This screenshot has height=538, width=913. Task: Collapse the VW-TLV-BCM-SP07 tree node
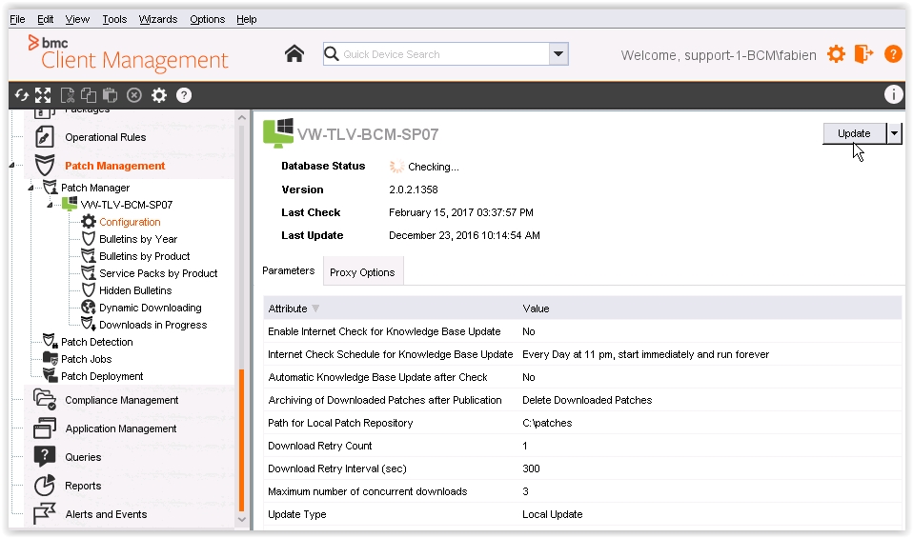[51, 205]
